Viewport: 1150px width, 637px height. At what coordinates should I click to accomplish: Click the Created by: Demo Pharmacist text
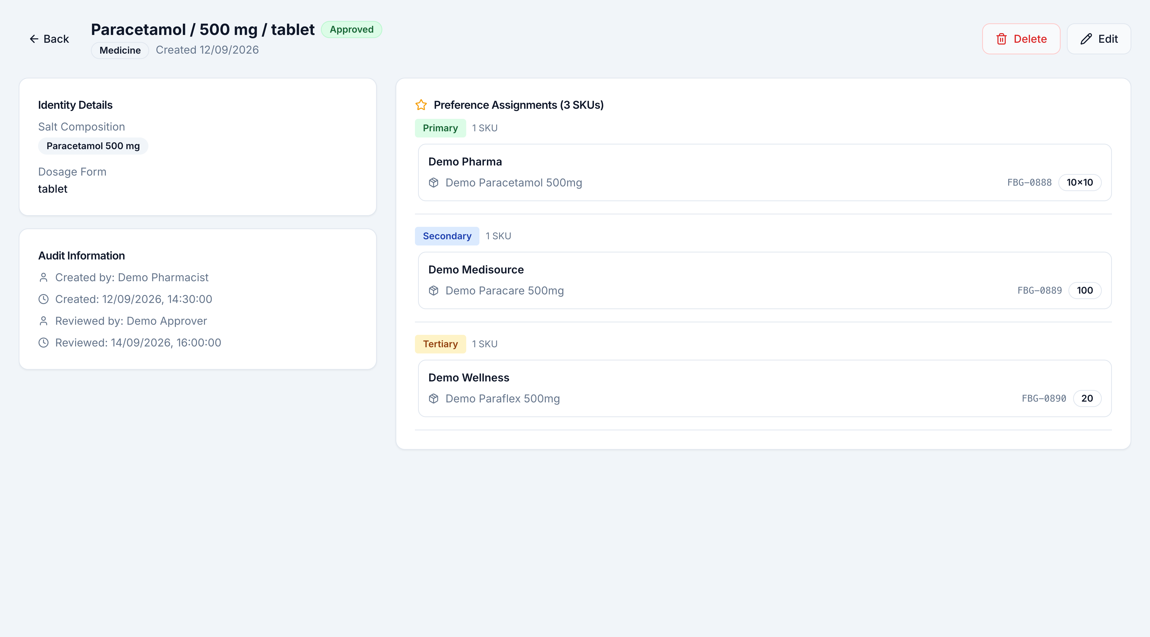(132, 278)
